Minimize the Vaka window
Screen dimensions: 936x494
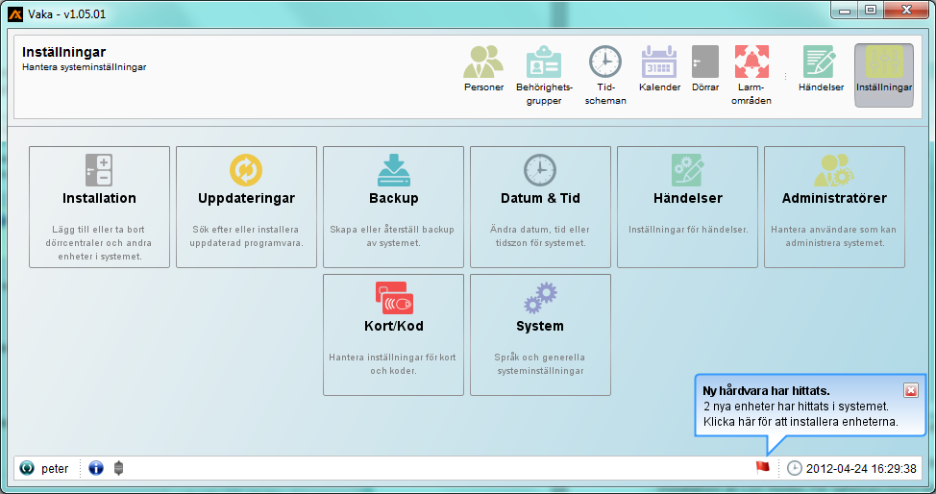tap(844, 11)
